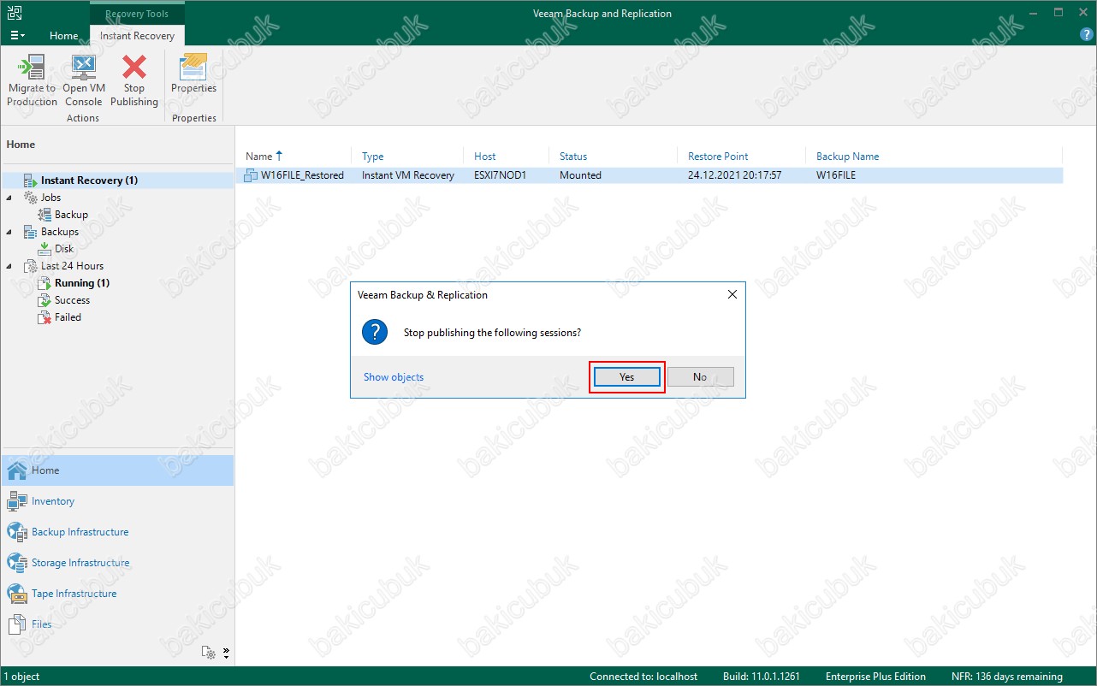The width and height of the screenshot is (1097, 686).
Task: Select Backup job node
Action: click(71, 215)
